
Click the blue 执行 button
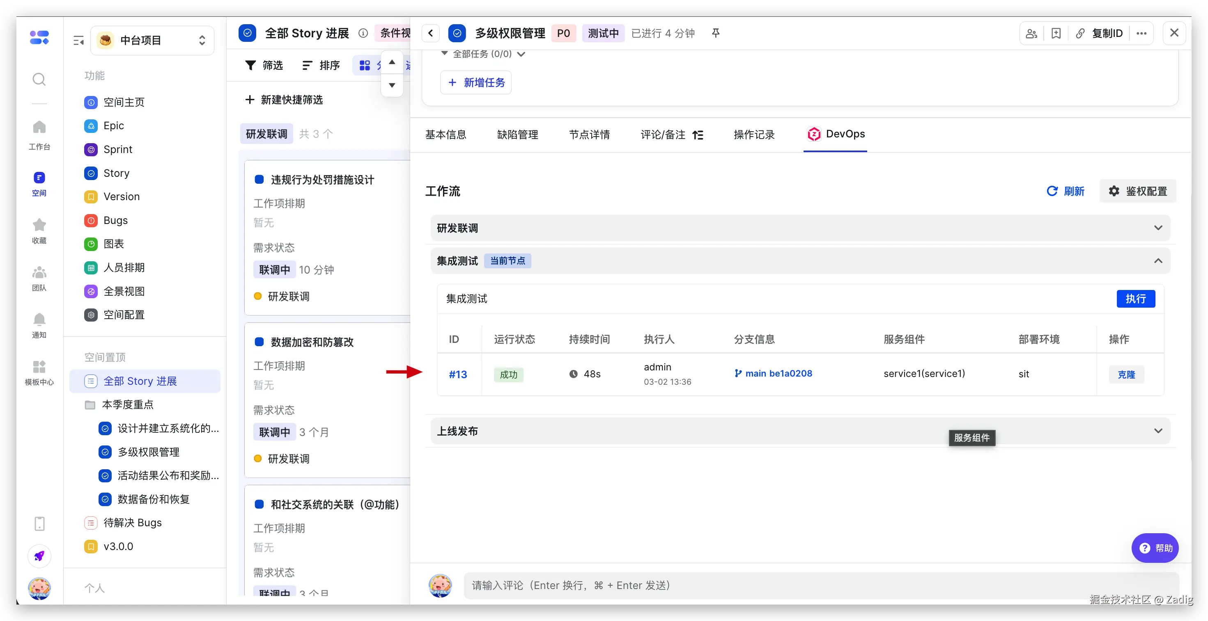tap(1135, 299)
